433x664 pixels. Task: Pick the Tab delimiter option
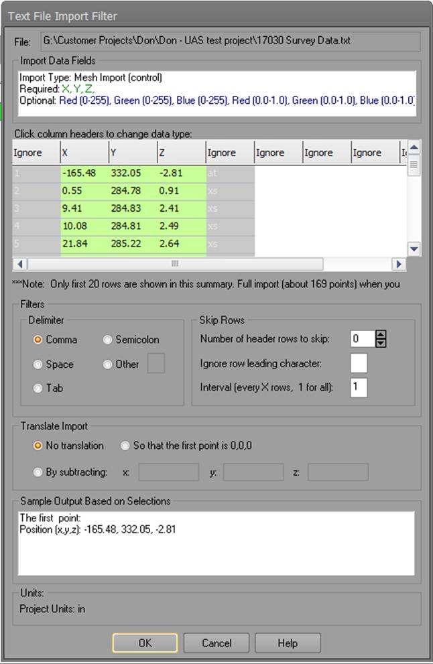coord(38,388)
